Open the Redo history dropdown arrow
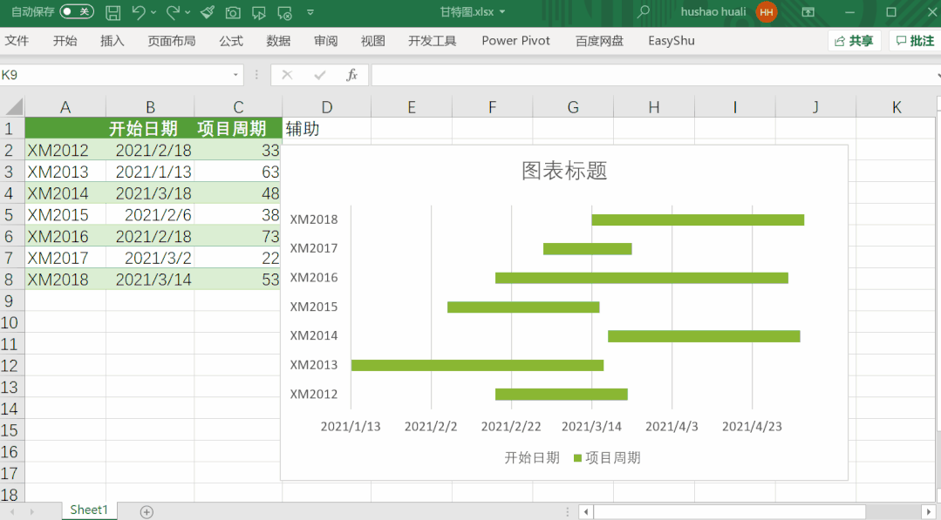Image resolution: width=941 pixels, height=520 pixels. tap(188, 12)
